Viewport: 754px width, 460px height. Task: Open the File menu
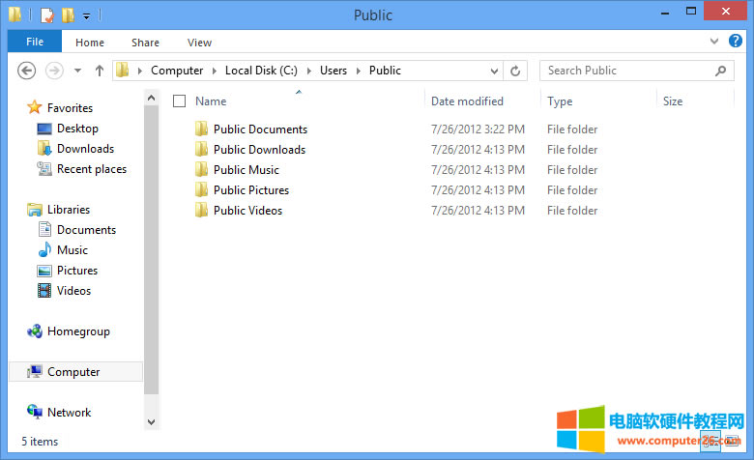(34, 42)
